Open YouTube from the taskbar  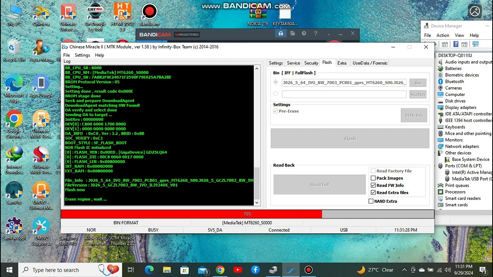tap(238, 270)
